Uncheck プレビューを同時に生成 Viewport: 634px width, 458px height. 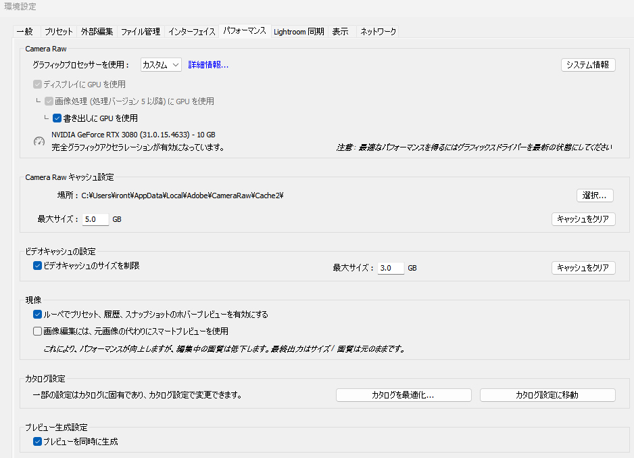pyautogui.click(x=38, y=441)
